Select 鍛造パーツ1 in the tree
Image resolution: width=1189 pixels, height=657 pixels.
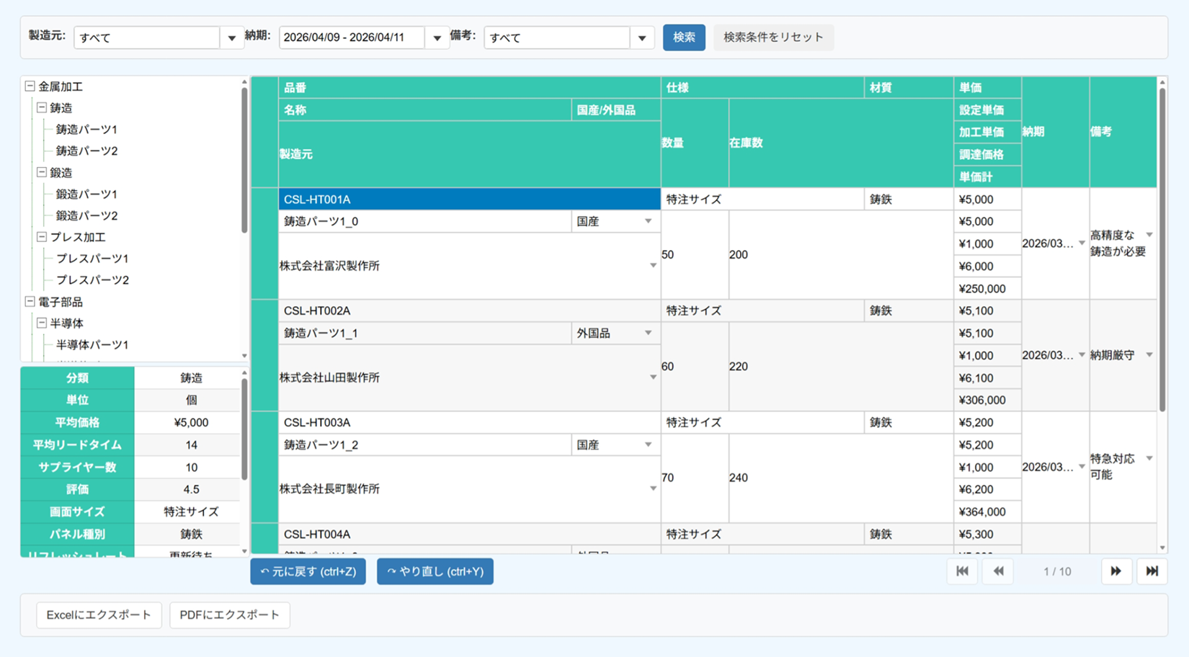click(x=86, y=194)
